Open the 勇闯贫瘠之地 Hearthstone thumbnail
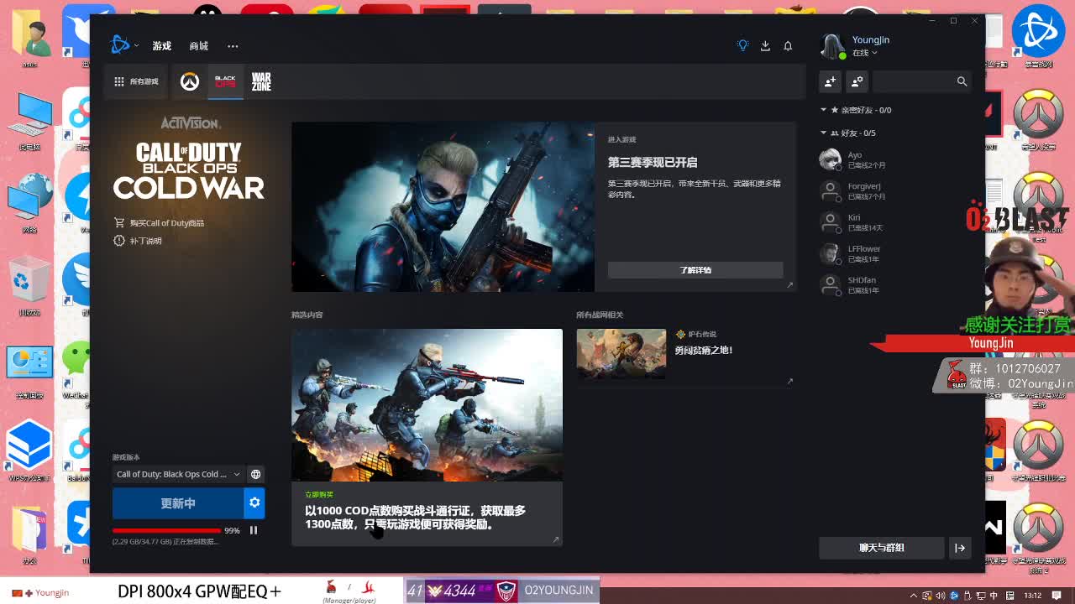This screenshot has width=1075, height=604. [x=621, y=353]
